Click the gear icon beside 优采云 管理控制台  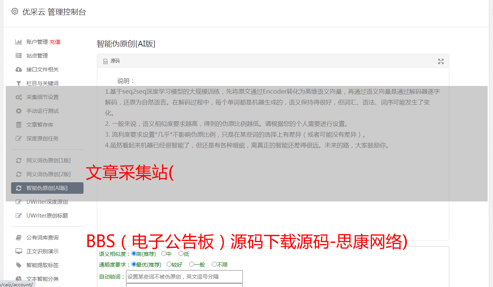coord(15,12)
